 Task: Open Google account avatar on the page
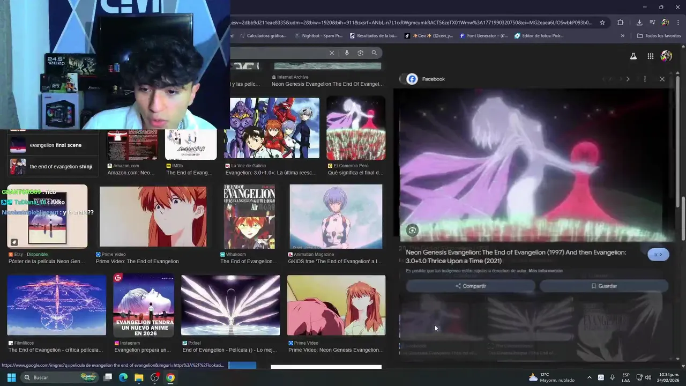point(666,56)
